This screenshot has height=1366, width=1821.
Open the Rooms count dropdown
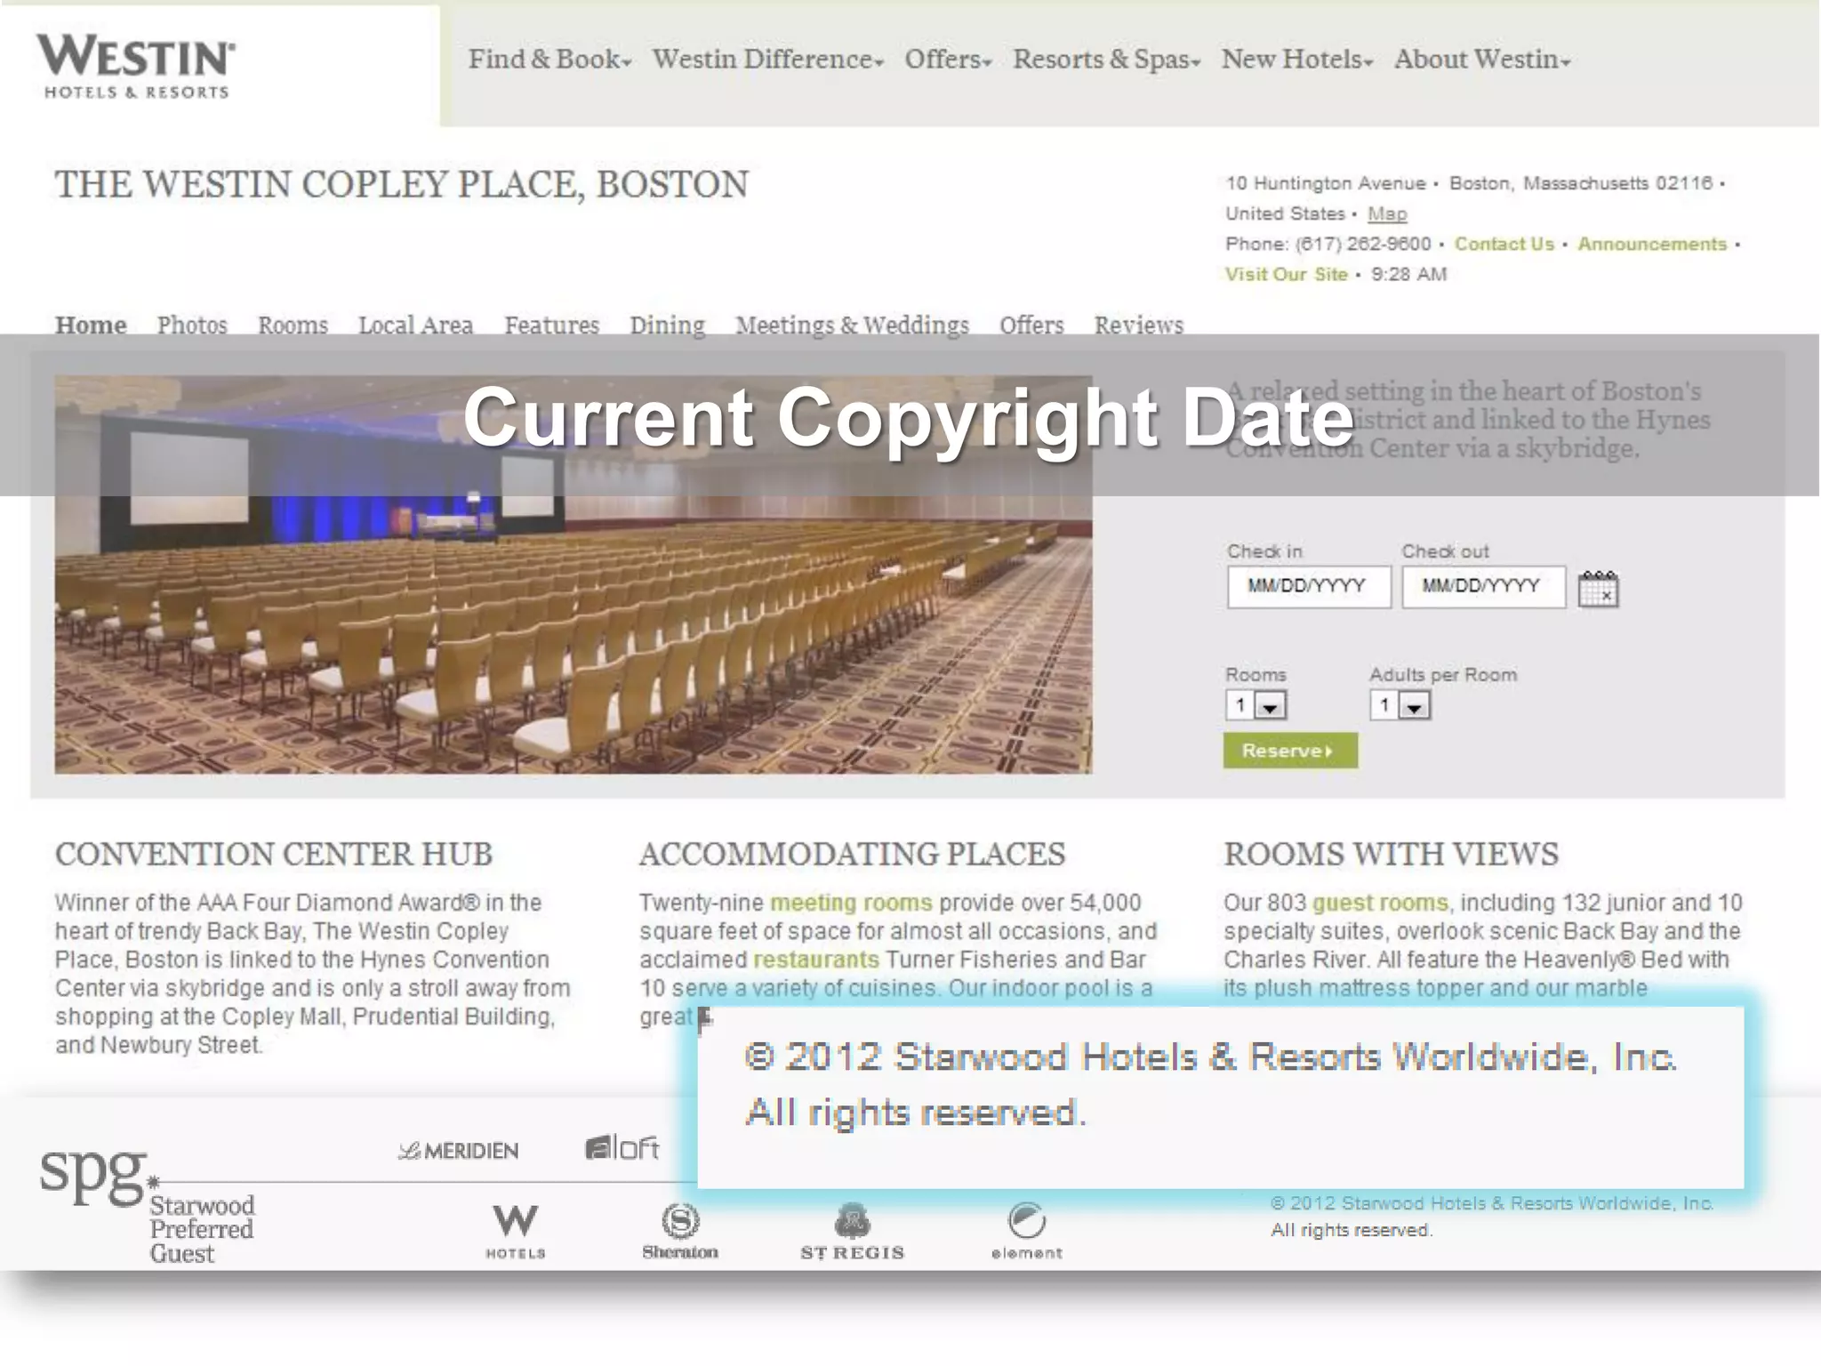pos(1255,706)
